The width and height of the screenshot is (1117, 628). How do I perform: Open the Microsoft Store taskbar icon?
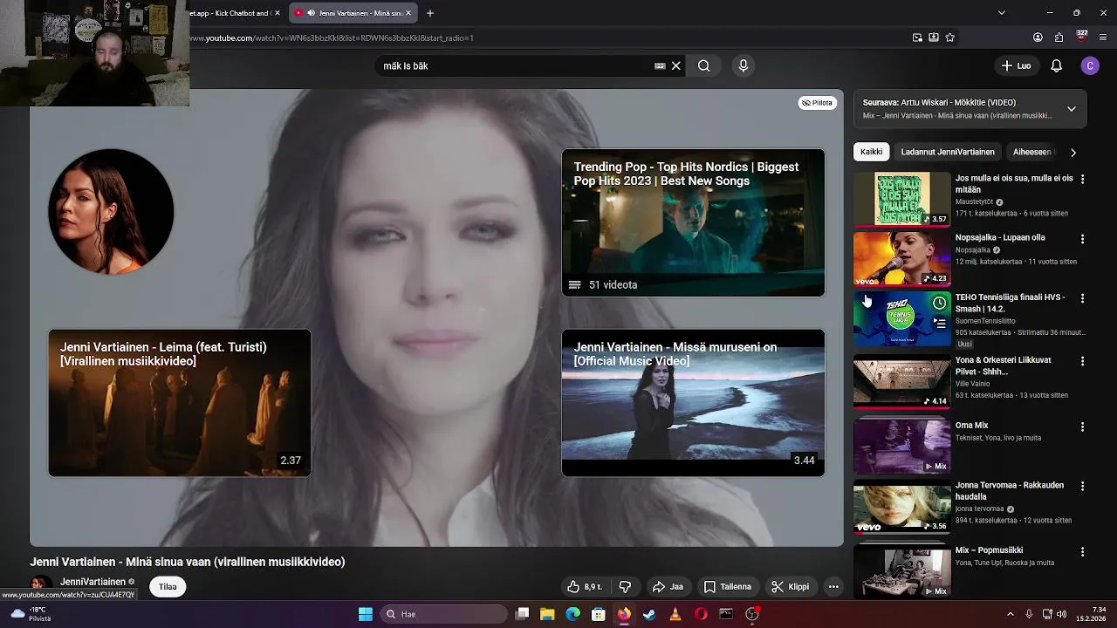pyautogui.click(x=599, y=614)
